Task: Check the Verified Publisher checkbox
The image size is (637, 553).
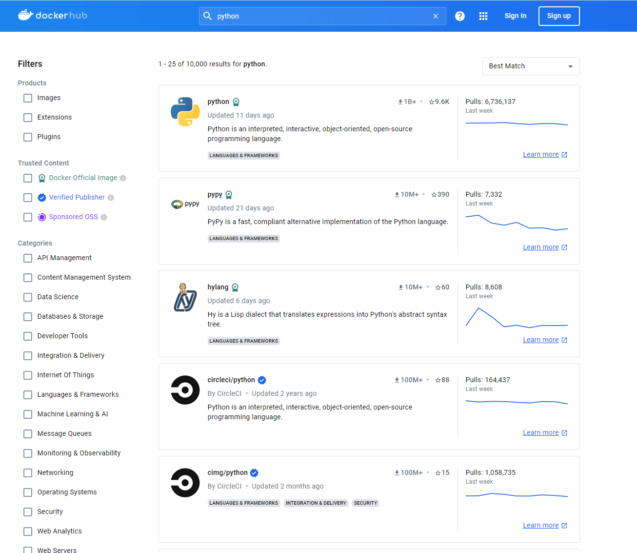Action: pyautogui.click(x=28, y=198)
